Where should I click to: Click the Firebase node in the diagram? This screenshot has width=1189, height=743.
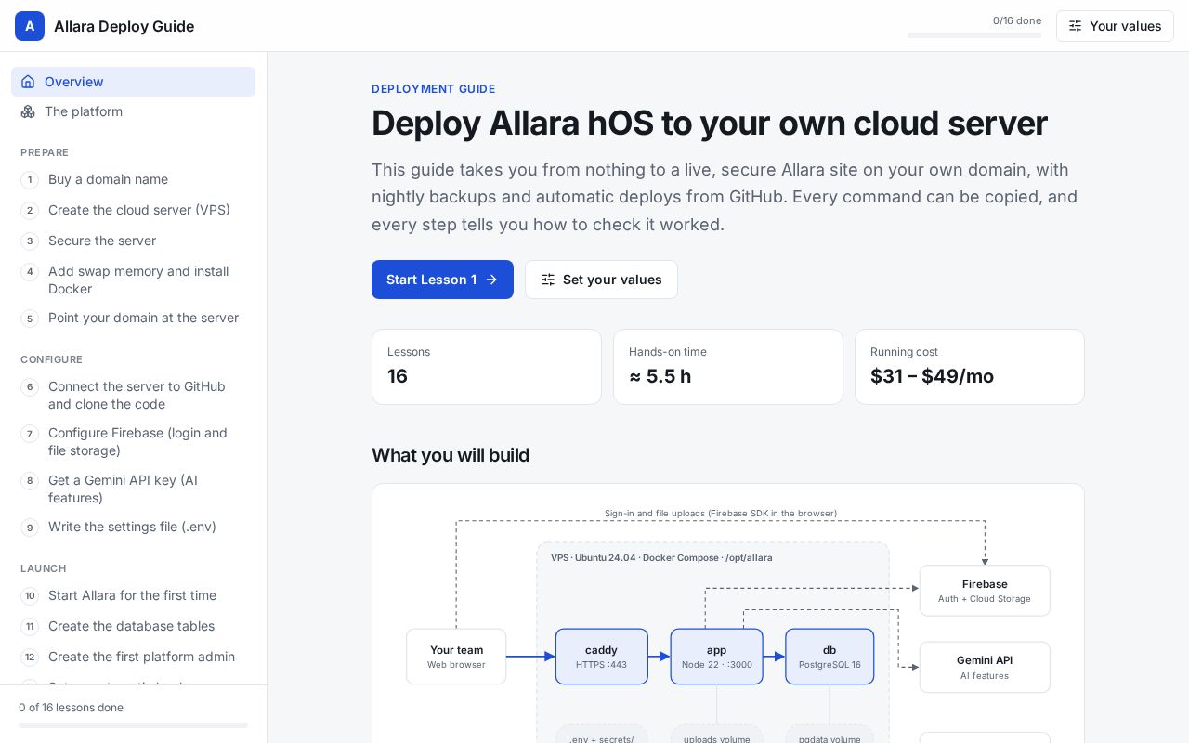click(x=985, y=591)
